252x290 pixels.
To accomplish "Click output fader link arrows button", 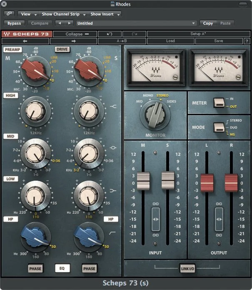I will (219, 219).
